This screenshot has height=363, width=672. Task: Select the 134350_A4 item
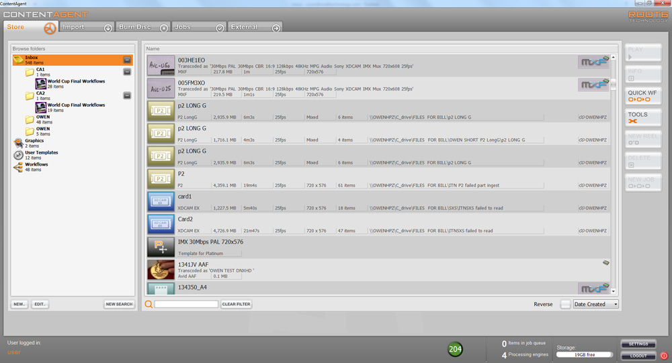coord(378,288)
